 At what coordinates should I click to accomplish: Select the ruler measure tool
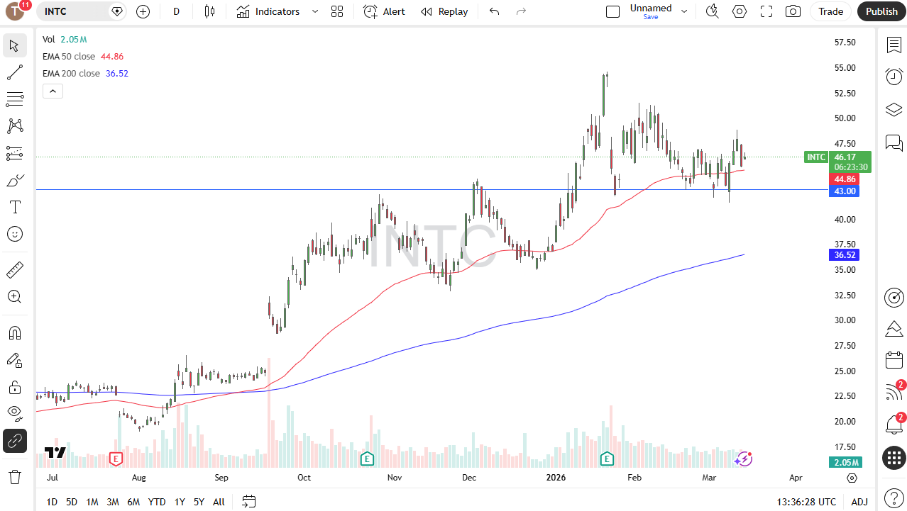point(15,269)
